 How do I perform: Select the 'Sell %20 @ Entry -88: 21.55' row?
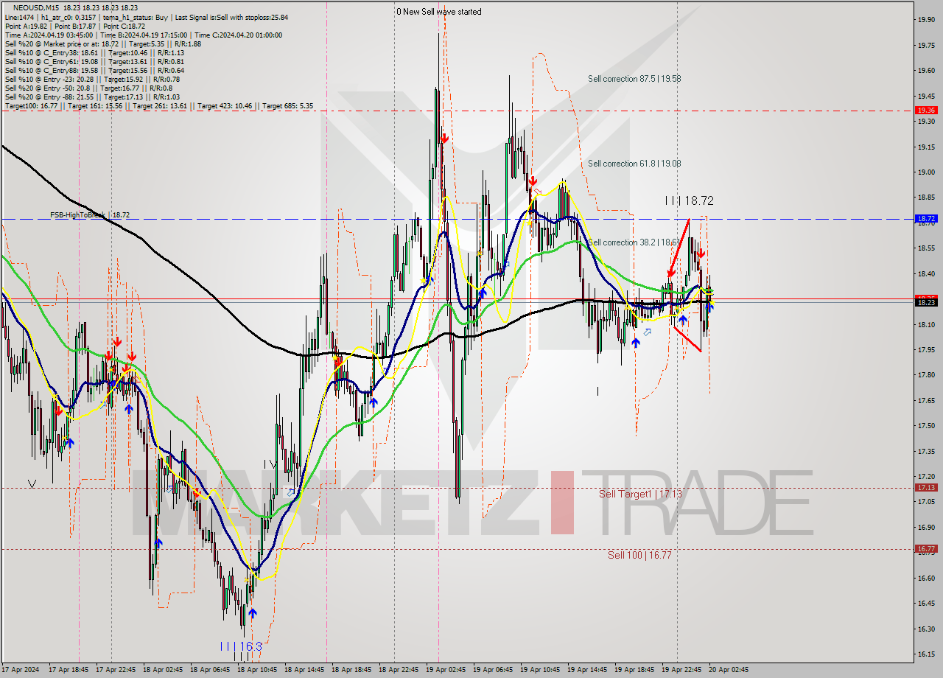[92, 97]
